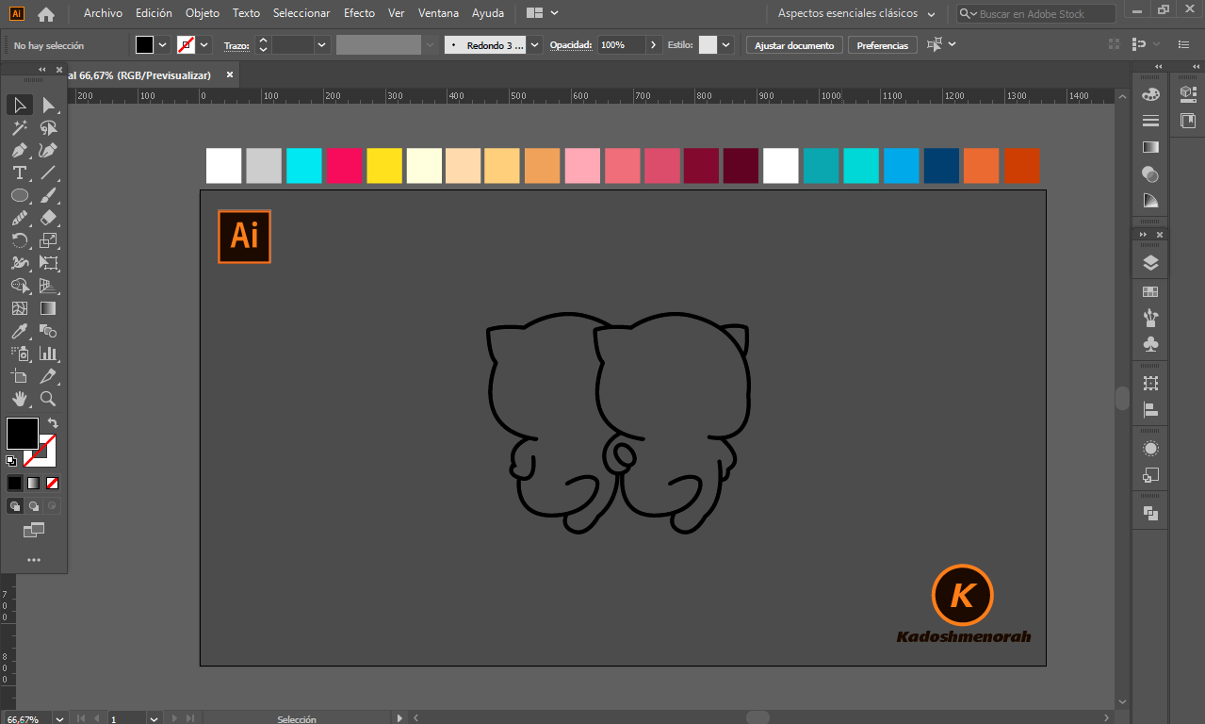Select the Shape Builder tool
This screenshot has width=1205, height=724.
pyautogui.click(x=20, y=286)
